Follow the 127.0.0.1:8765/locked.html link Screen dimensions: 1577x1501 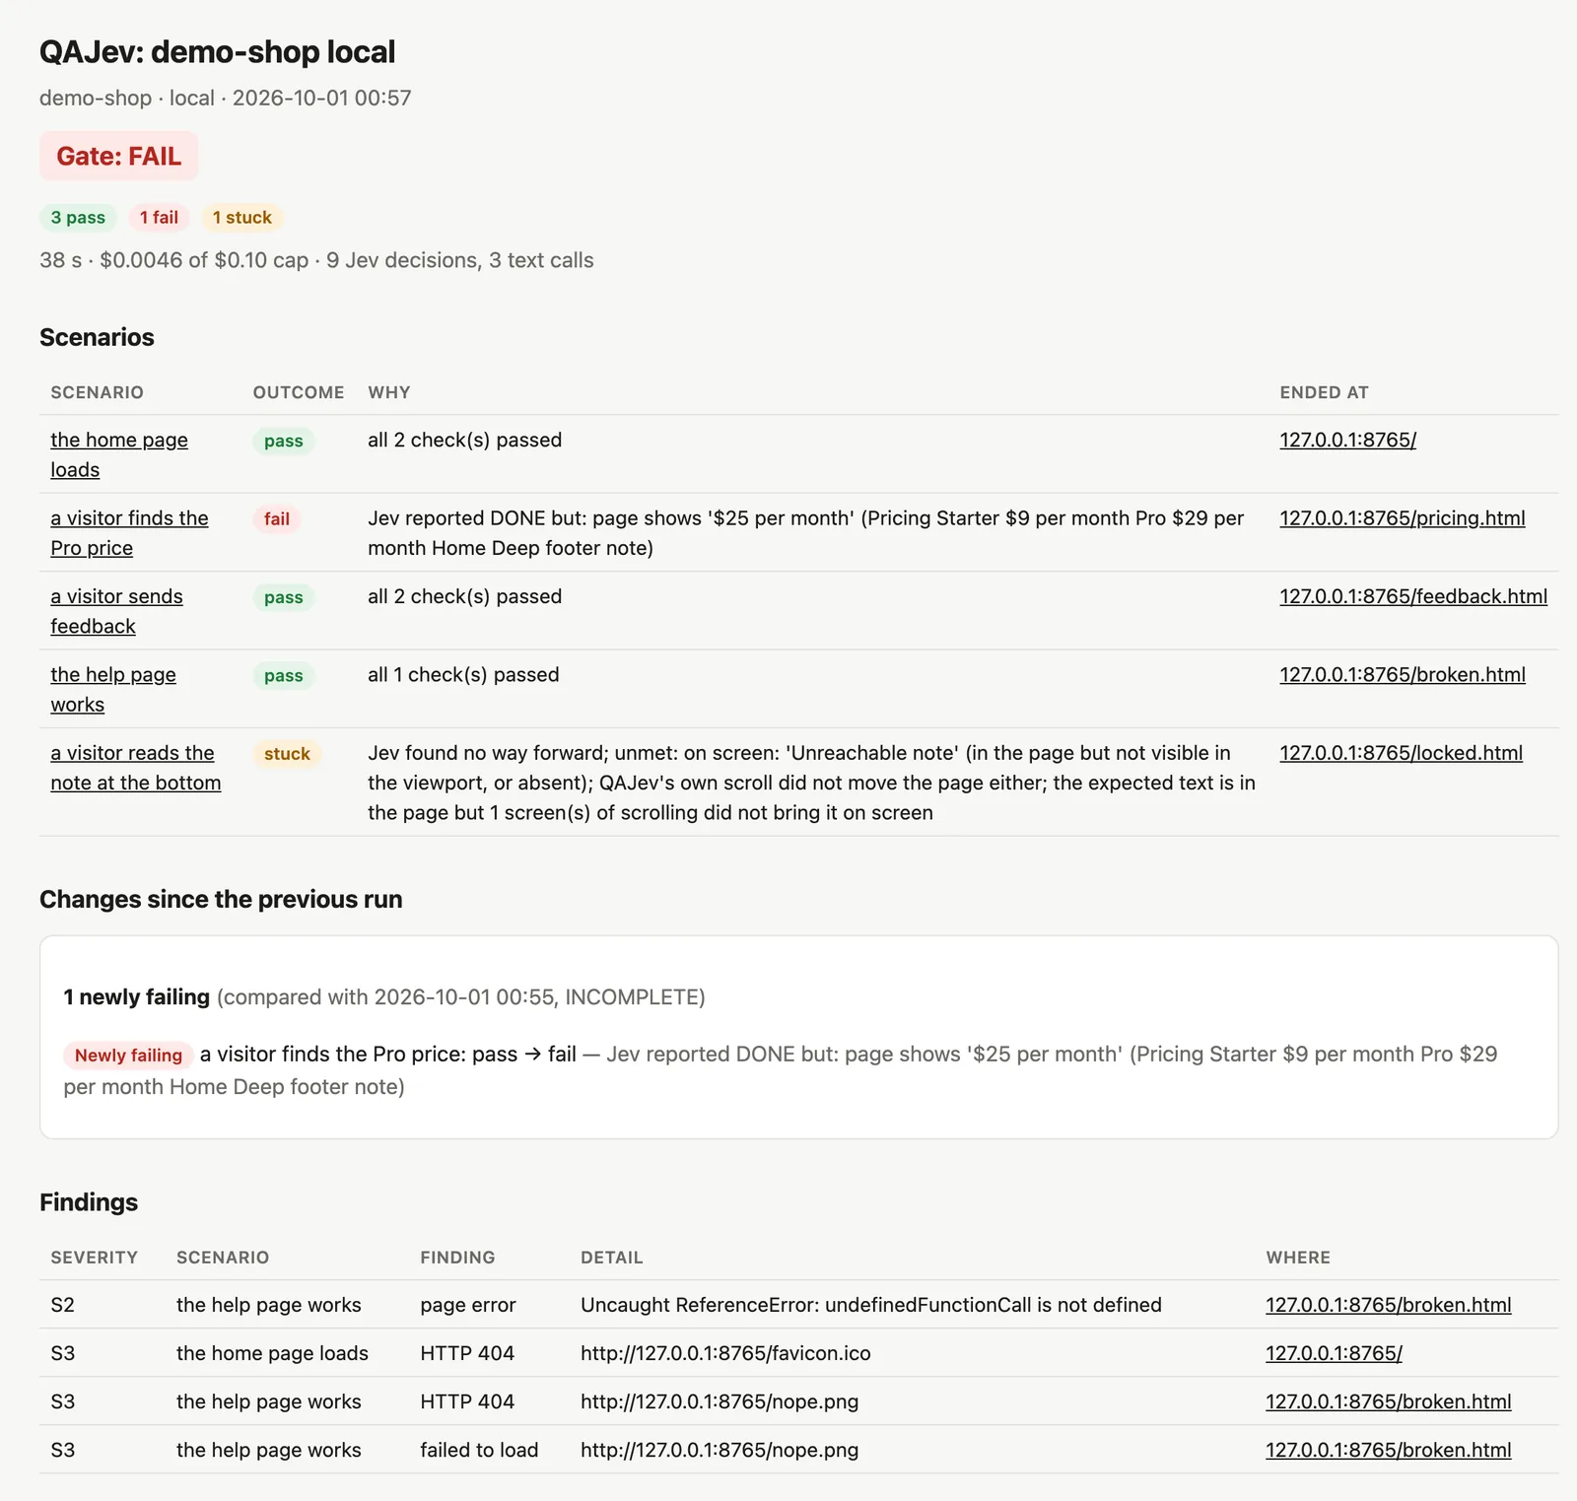1401,753
